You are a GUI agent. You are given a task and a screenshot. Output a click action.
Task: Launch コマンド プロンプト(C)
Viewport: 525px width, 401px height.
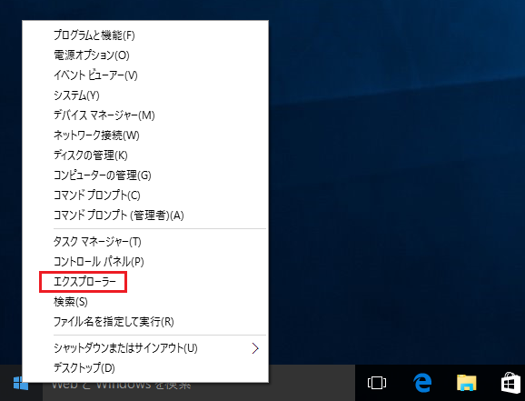point(145,195)
